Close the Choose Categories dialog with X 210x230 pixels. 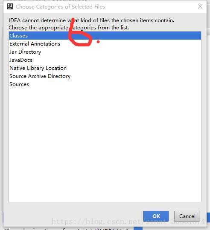(x=200, y=6)
